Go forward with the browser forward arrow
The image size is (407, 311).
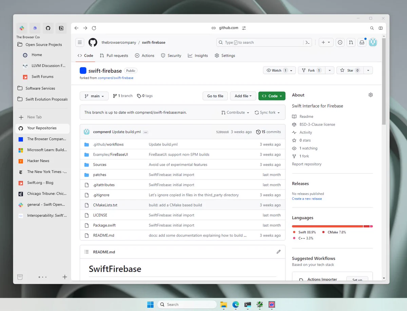85,28
